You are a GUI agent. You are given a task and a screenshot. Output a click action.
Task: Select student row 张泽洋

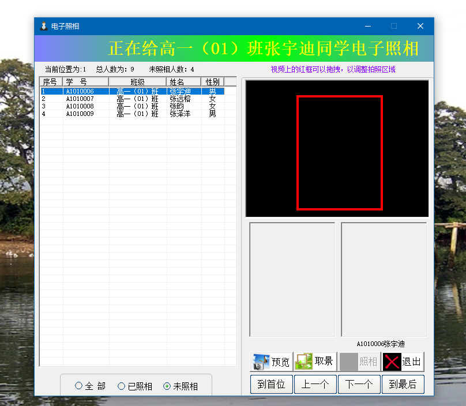(x=180, y=114)
